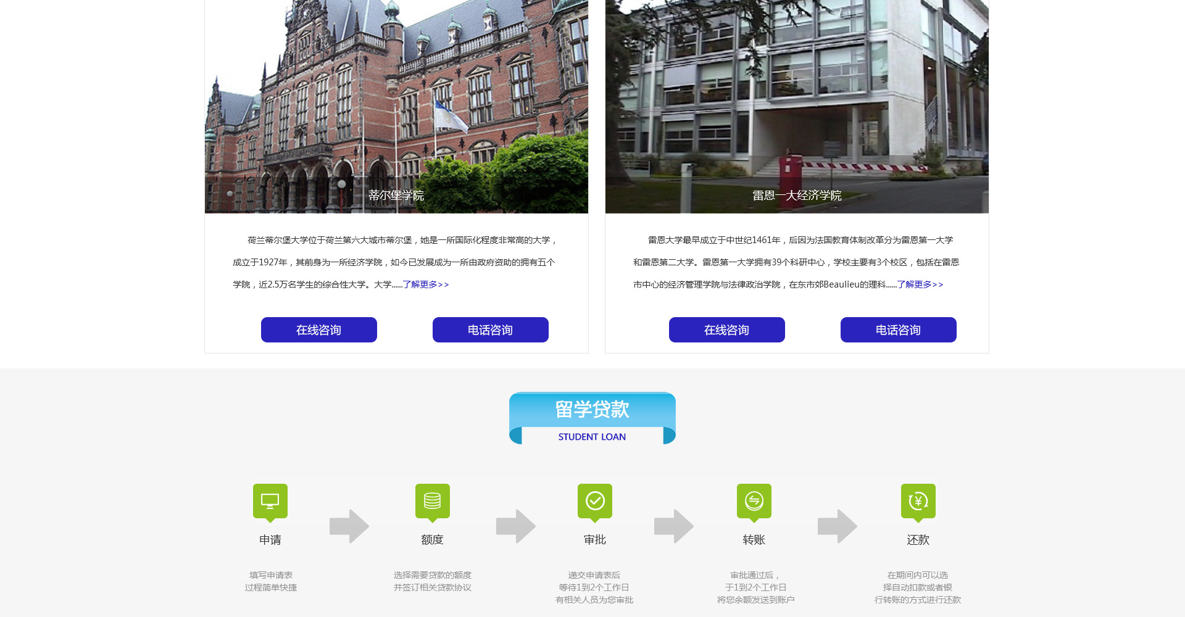Image resolution: width=1185 pixels, height=617 pixels.
Task: Select the green yen icon for 还款
Action: pos(918,501)
